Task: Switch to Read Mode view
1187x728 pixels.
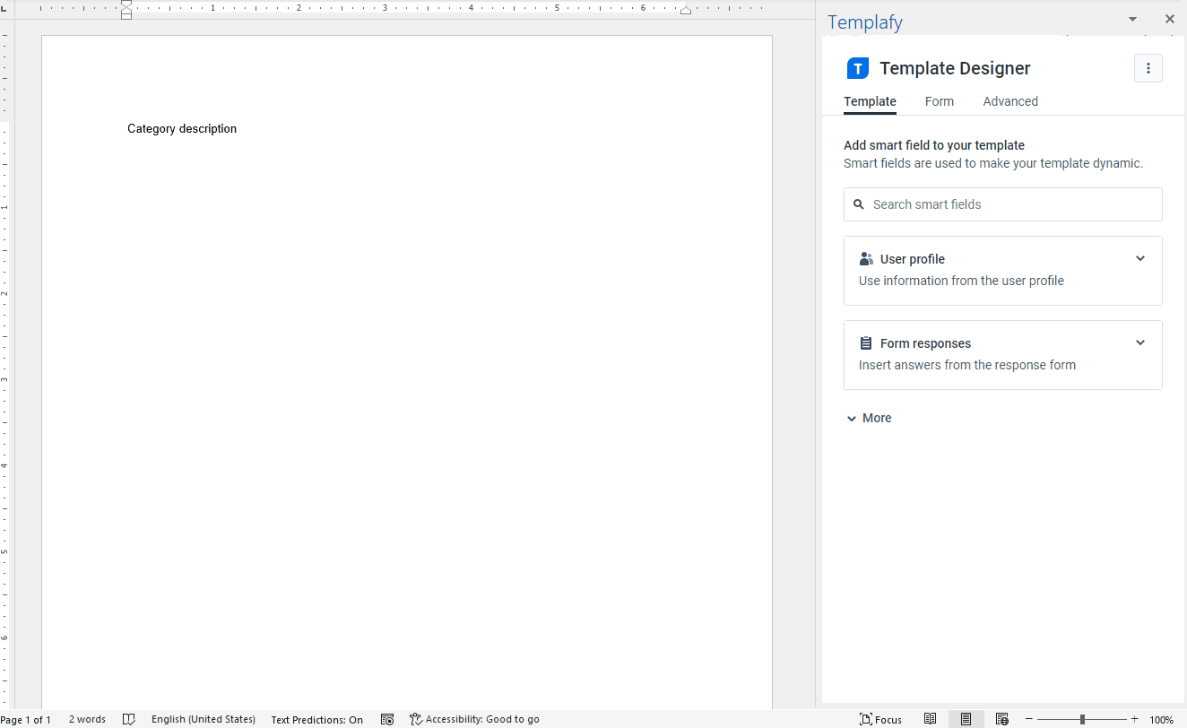Action: pyautogui.click(x=930, y=718)
